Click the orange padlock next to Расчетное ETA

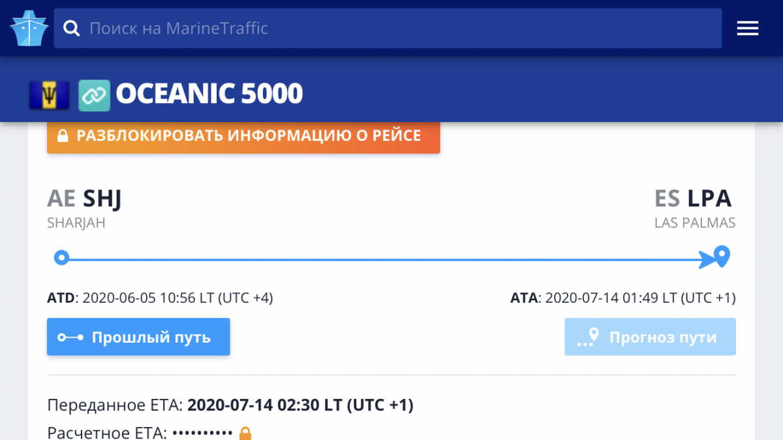tap(245, 433)
